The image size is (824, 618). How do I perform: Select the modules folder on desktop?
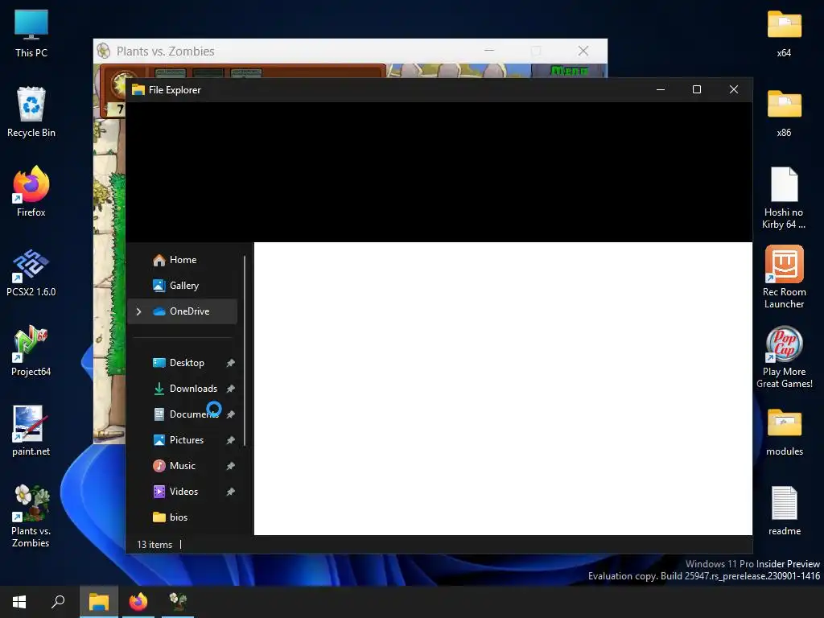point(784,432)
